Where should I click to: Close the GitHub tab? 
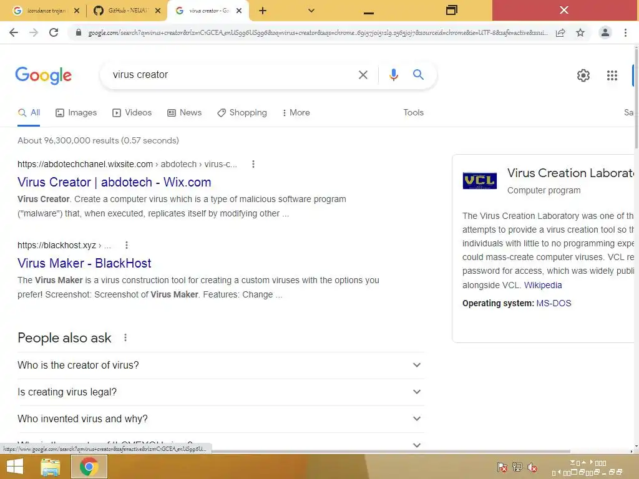158,11
